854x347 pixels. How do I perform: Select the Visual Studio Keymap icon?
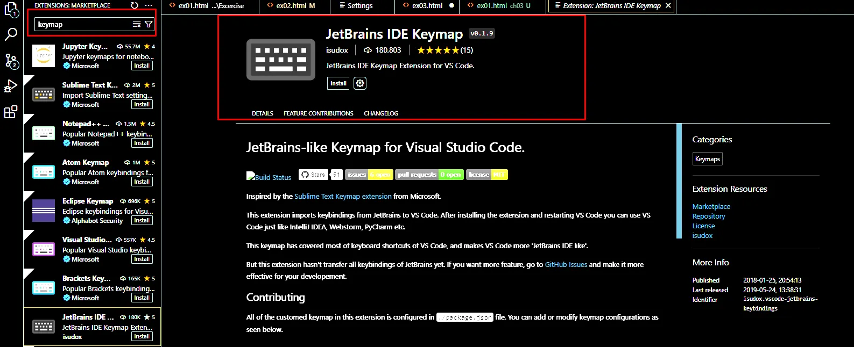(44, 249)
